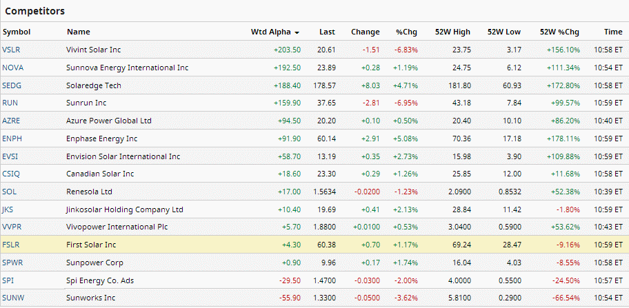Open the VSLR symbol link
This screenshot has width=629, height=308.
pos(11,50)
